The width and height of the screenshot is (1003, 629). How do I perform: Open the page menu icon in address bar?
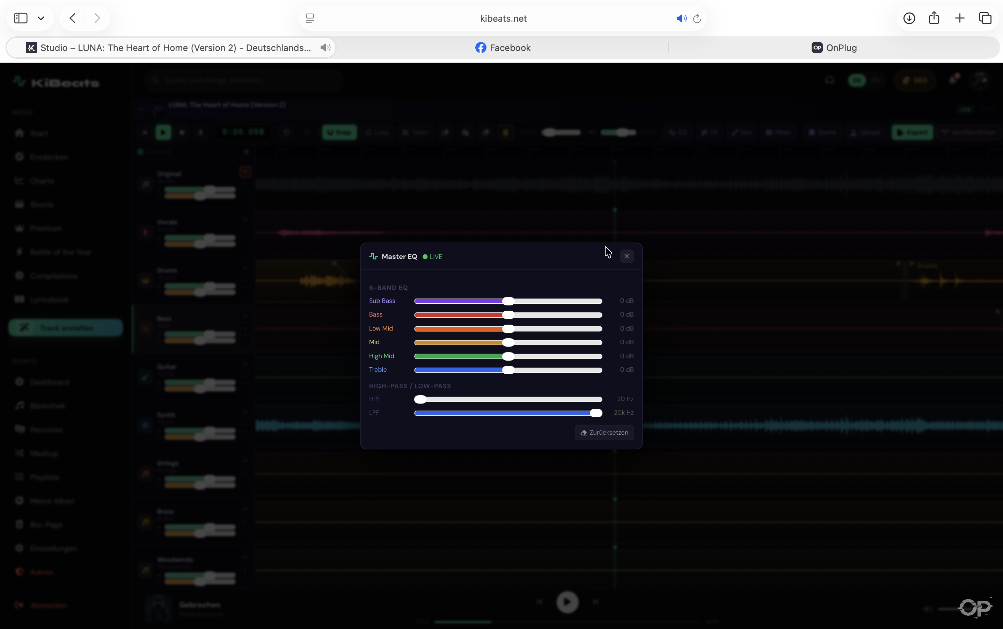click(x=310, y=18)
